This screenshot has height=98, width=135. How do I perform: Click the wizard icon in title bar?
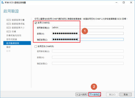(3, 2)
